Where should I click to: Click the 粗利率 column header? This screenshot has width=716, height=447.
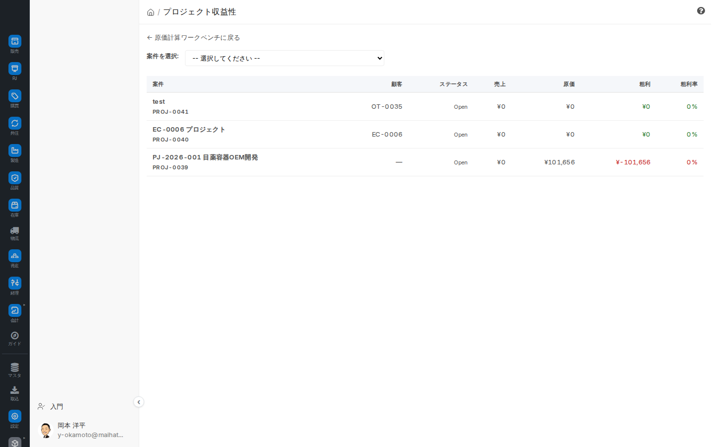pos(689,84)
